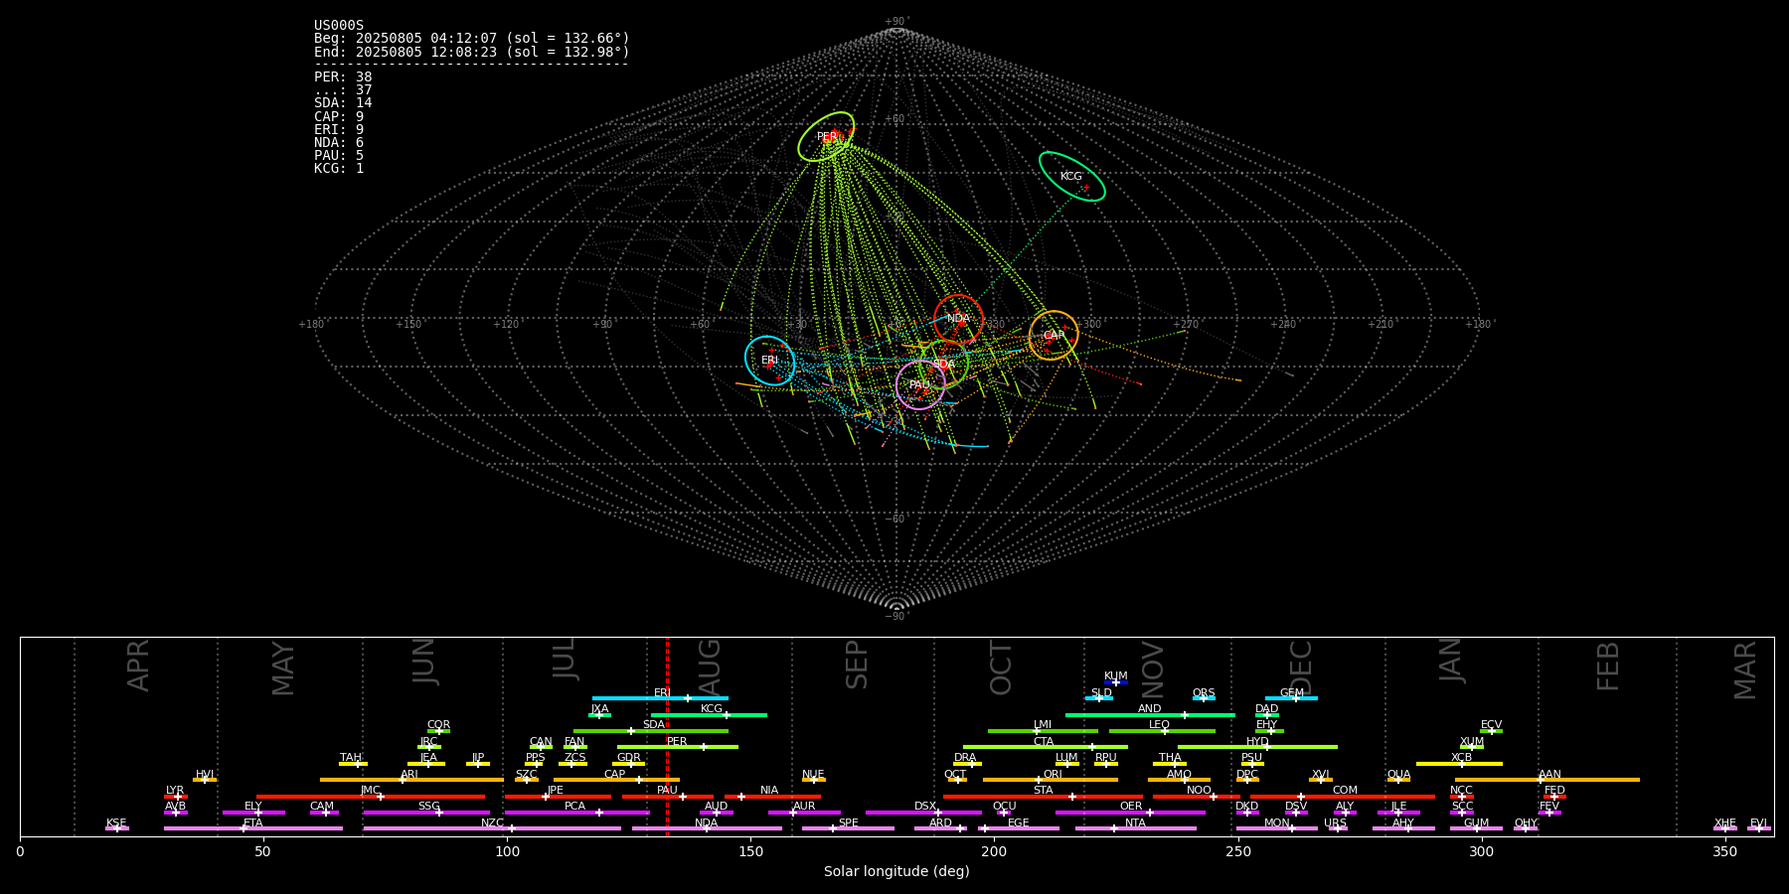Select the DRA shower bar in timeline
Image resolution: width=1789 pixels, height=894 pixels.
[968, 764]
